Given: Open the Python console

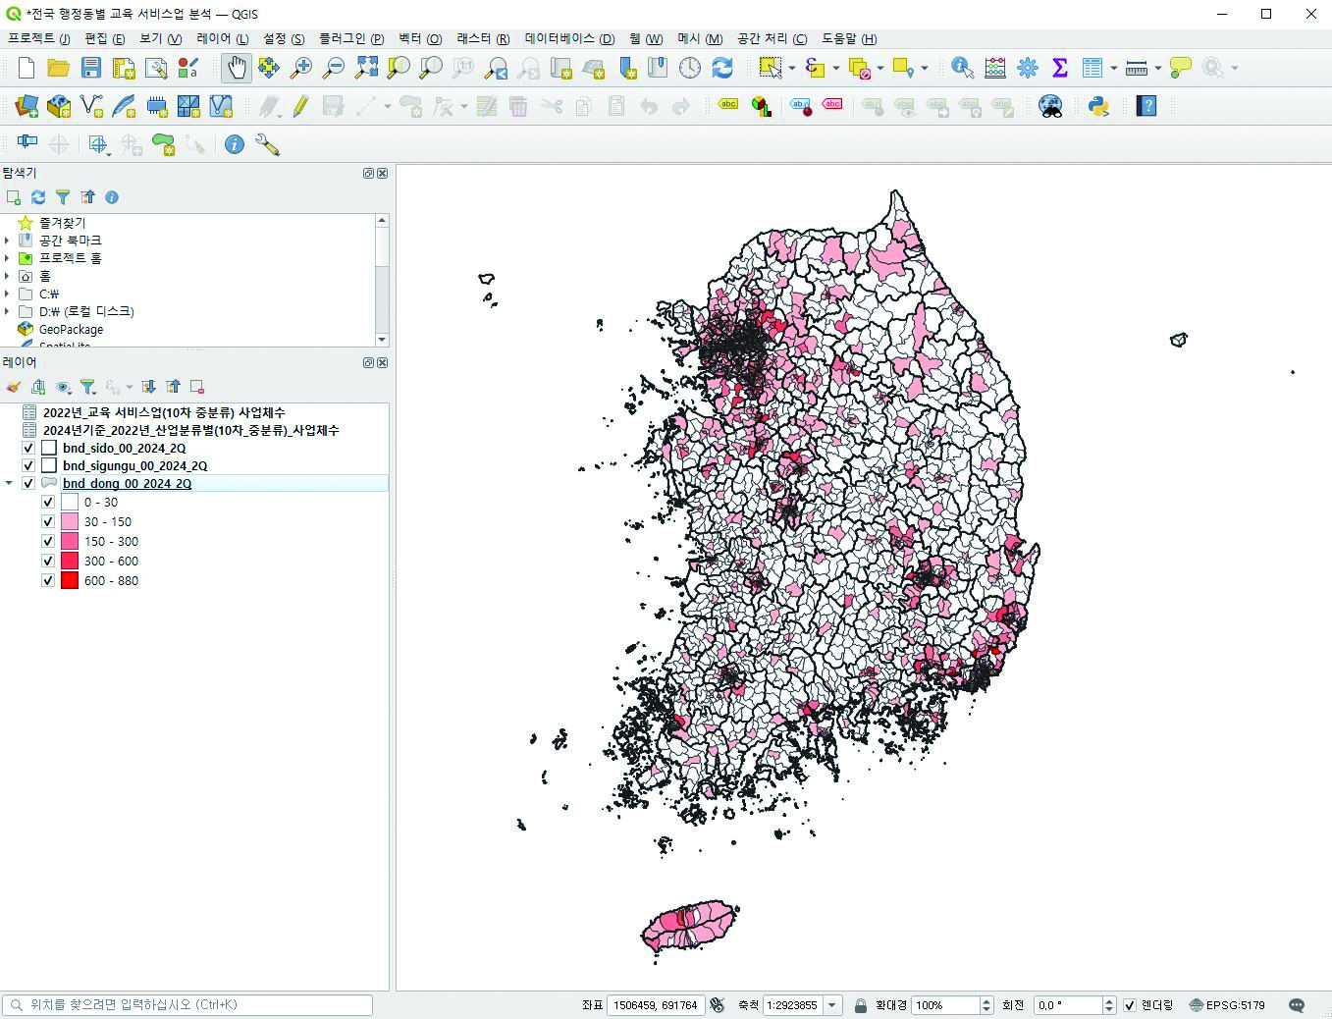Looking at the screenshot, I should 1097,106.
